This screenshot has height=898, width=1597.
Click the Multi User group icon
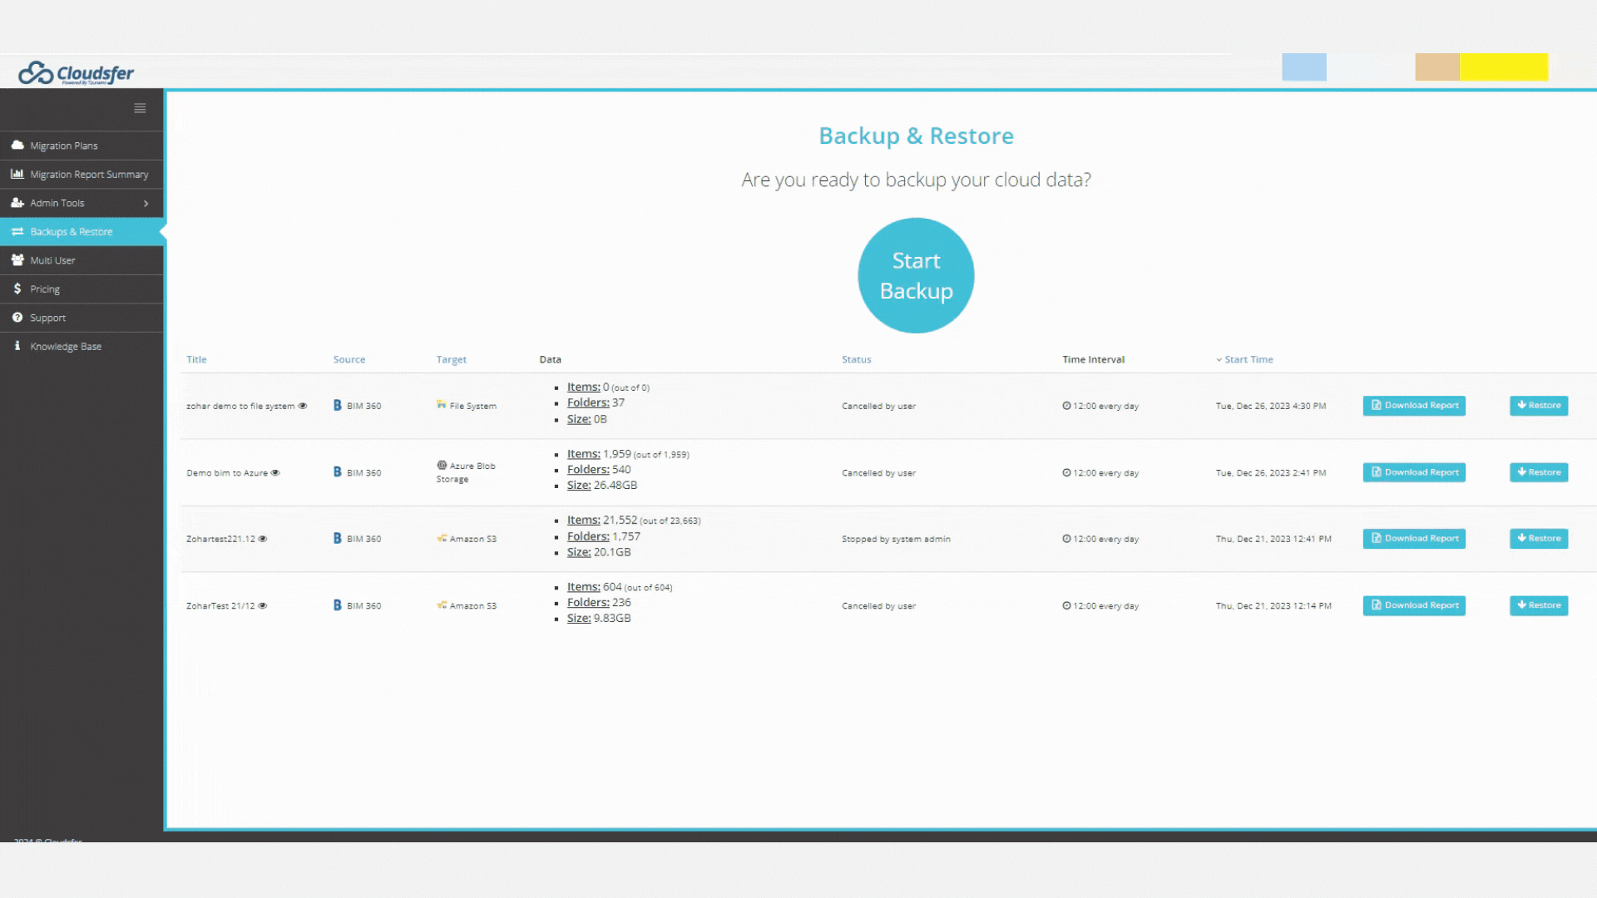(x=17, y=259)
